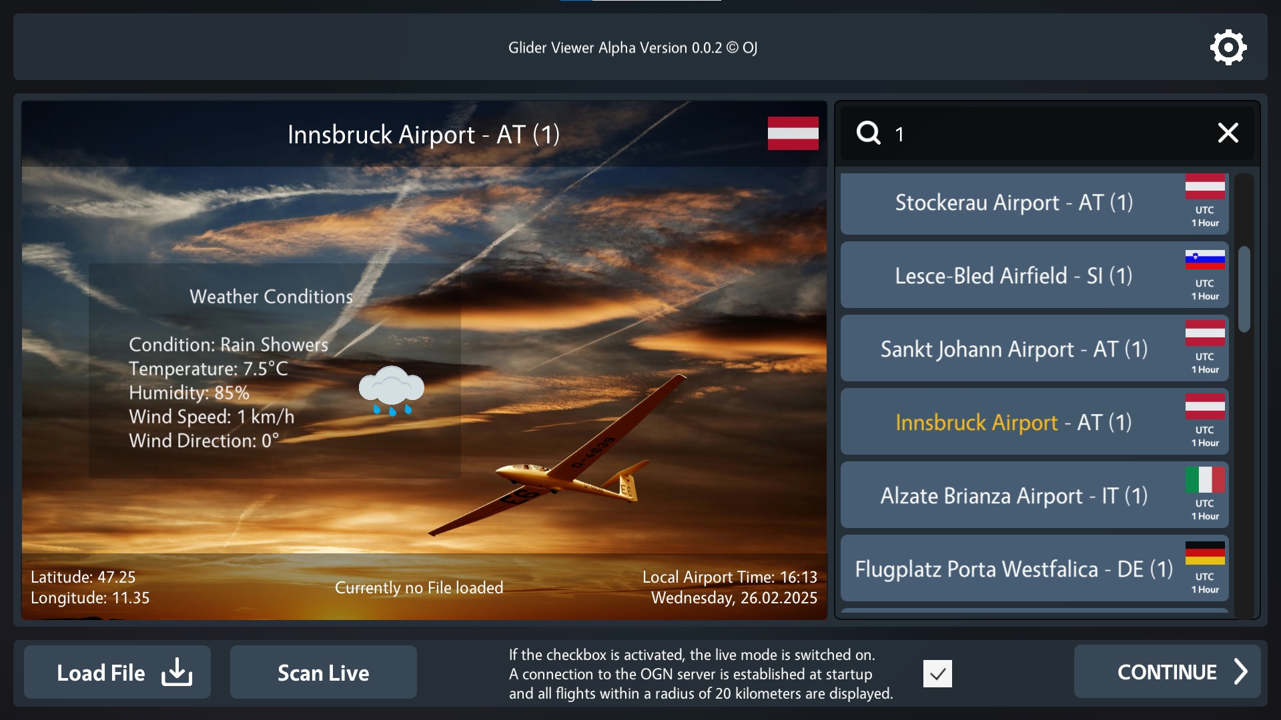Click into the airport search field
1281x720 pixels.
click(1047, 133)
